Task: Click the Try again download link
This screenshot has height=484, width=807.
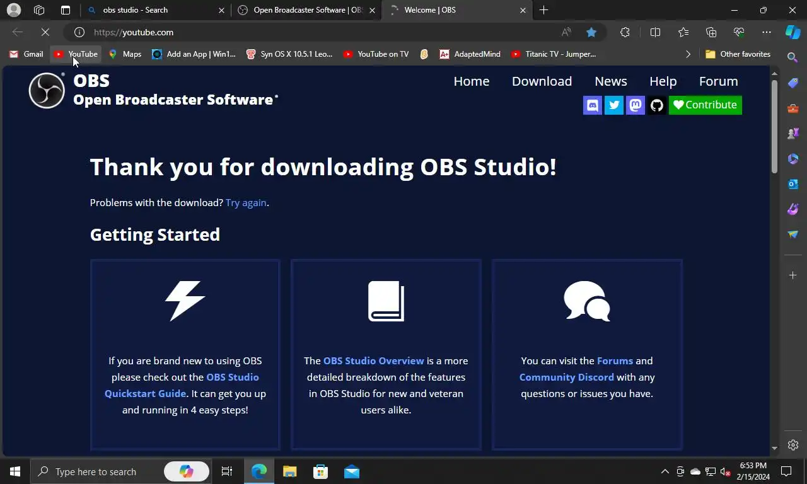Action: click(x=246, y=203)
